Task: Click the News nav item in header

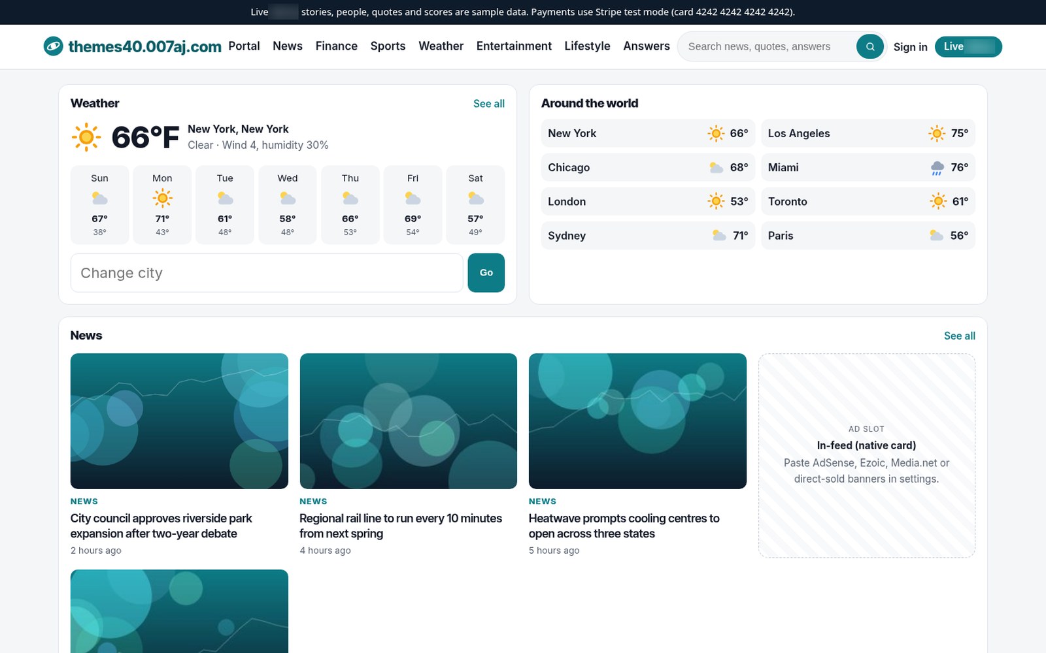Action: click(288, 46)
